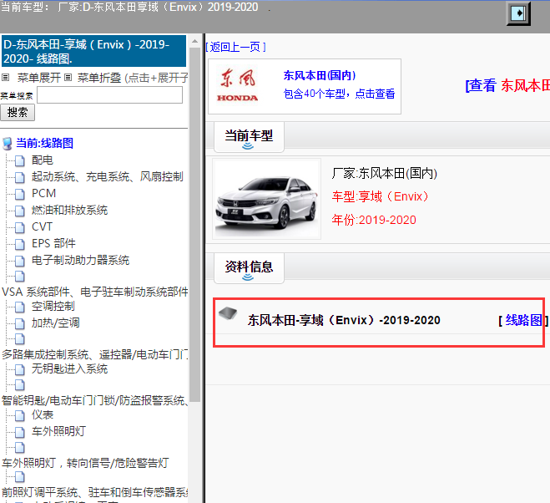
Task: Select the 当前车型 tab
Action: (x=249, y=137)
